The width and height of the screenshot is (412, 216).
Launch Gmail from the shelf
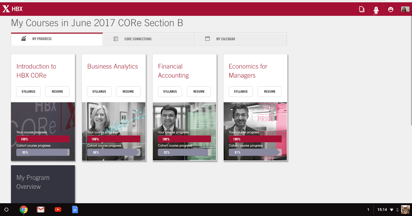pyautogui.click(x=41, y=209)
